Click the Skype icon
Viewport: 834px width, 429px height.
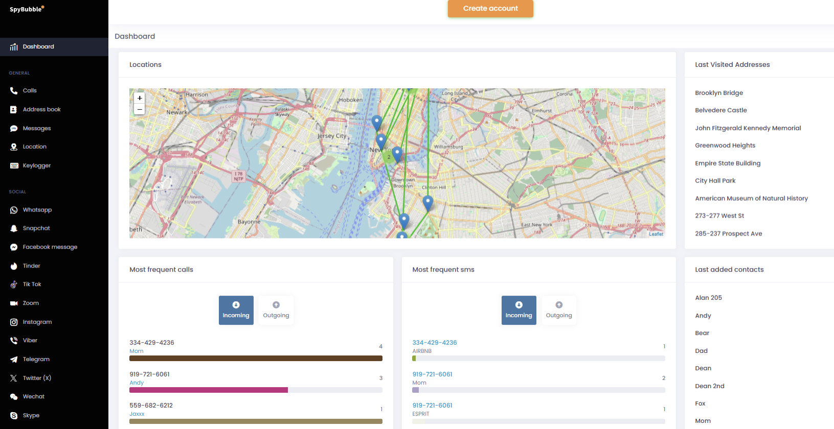click(14, 416)
